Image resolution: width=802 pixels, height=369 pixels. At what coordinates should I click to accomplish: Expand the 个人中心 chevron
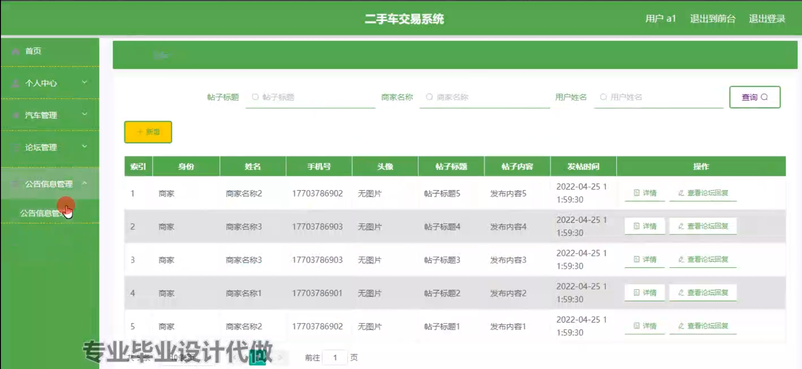[x=85, y=82]
